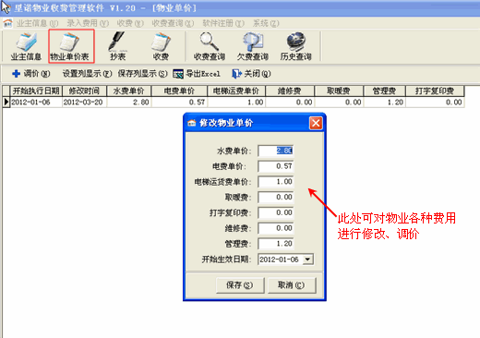Expand the 开始生效日期 date dropdown
This screenshot has height=338, width=480.
[307, 260]
